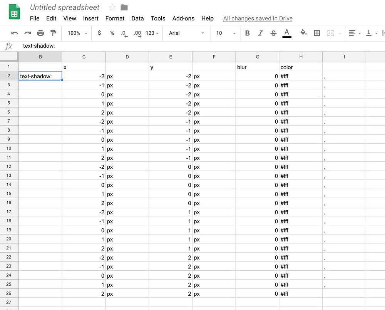The image size is (385, 310).
Task: Open the font size 10 dropdown
Action: coord(226,33)
